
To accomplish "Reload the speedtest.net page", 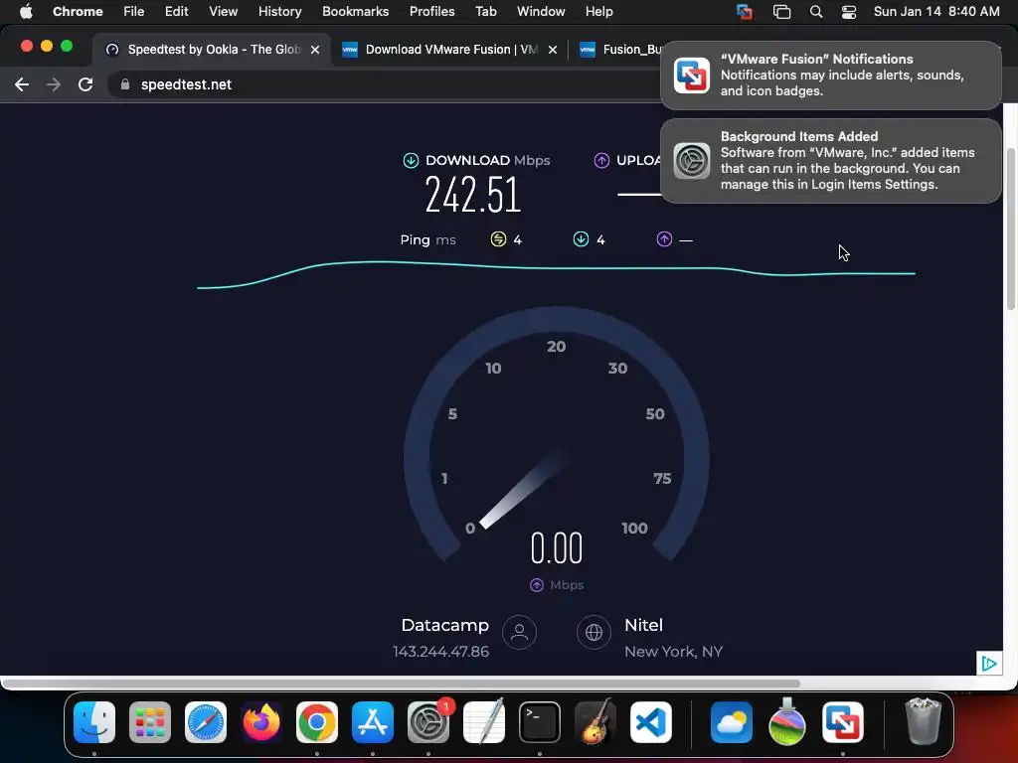I will 85,84.
